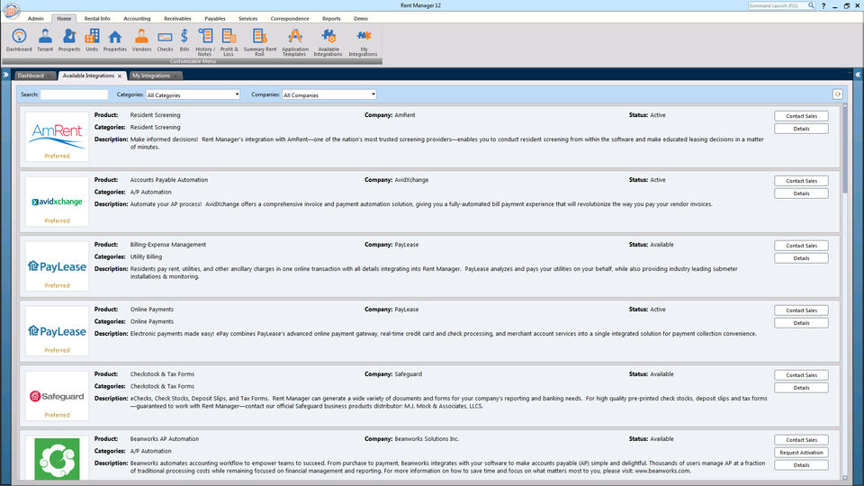The height and width of the screenshot is (486, 864).
Task: Open Available Integrations toolbar icon
Action: coord(328,42)
